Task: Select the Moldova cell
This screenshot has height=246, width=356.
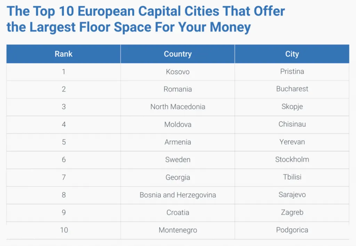Action: click(178, 125)
